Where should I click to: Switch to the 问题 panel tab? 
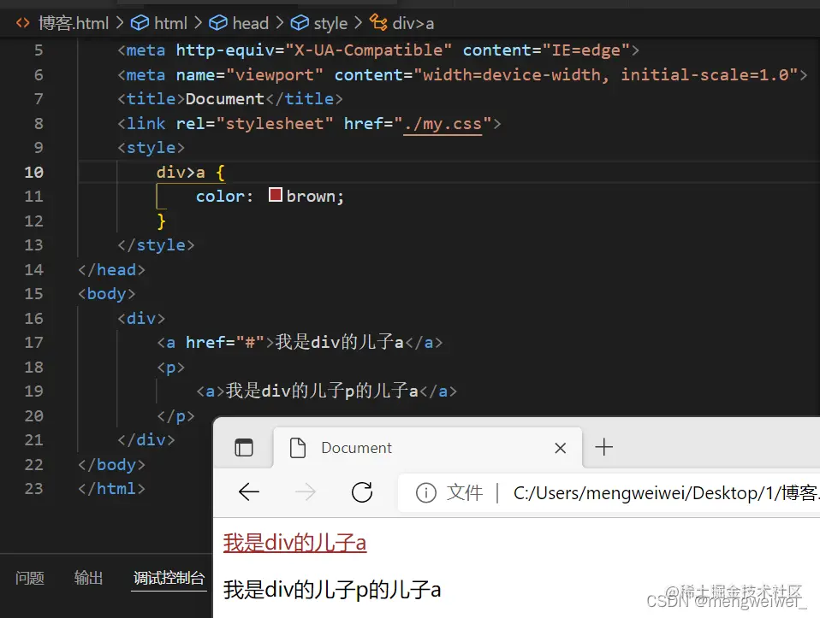tap(29, 578)
